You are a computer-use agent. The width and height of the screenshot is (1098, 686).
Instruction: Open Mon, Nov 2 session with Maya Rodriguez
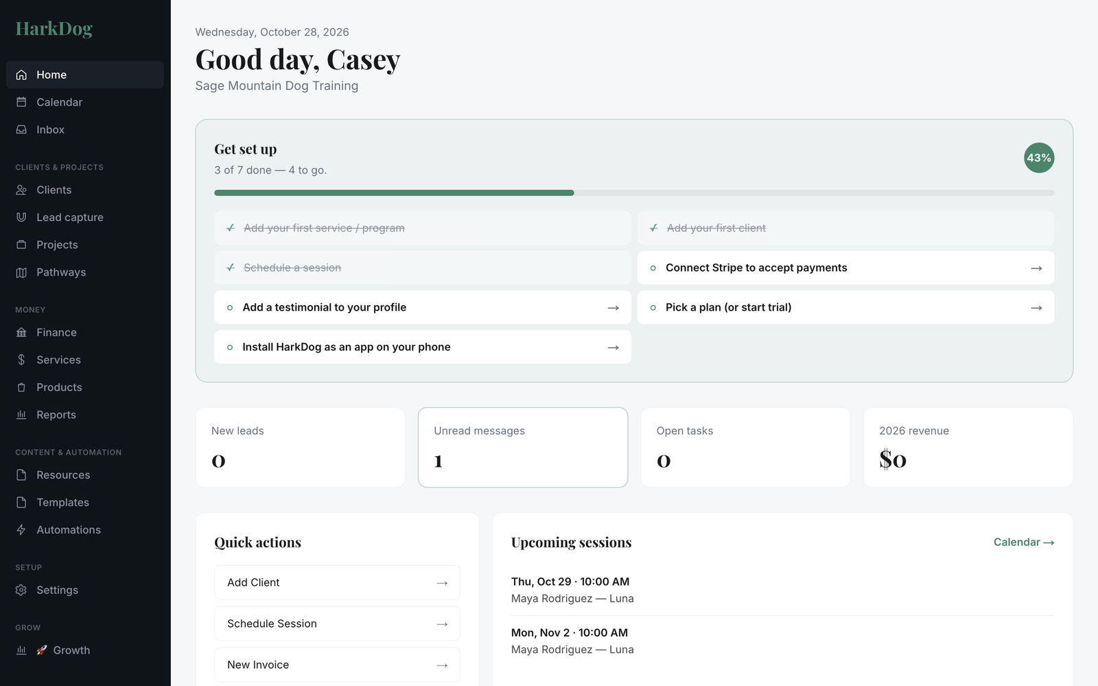point(782,641)
